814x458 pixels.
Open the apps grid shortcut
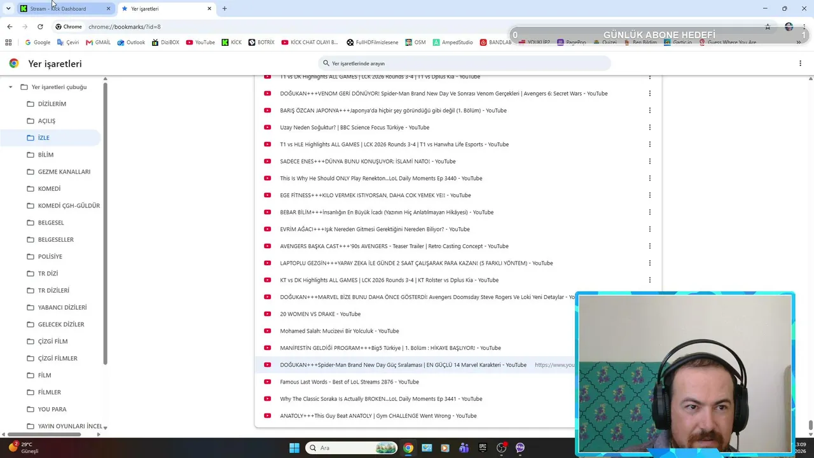pyautogui.click(x=8, y=42)
